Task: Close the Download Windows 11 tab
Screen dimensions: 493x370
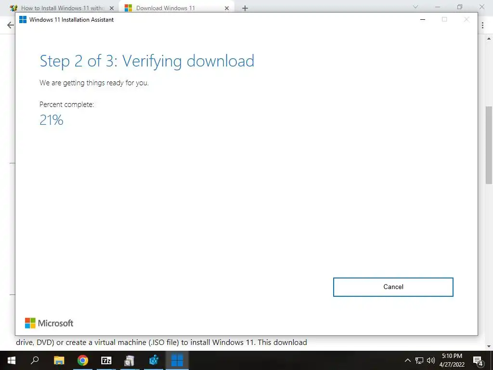Action: click(x=227, y=9)
